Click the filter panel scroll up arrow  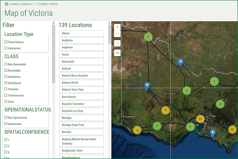pos(53,23)
